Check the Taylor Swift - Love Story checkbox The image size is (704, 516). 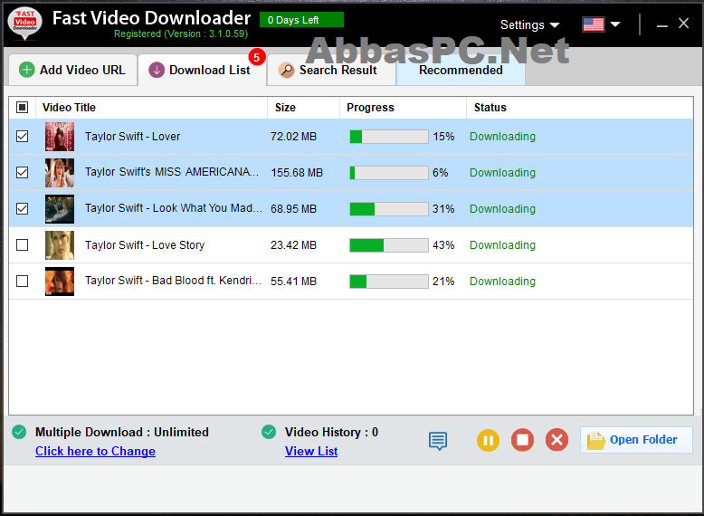22,244
